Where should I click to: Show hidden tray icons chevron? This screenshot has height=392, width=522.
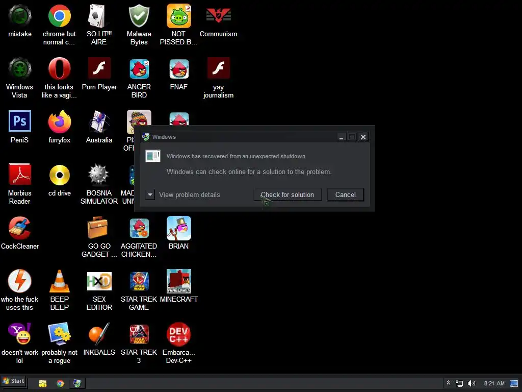tap(449, 383)
